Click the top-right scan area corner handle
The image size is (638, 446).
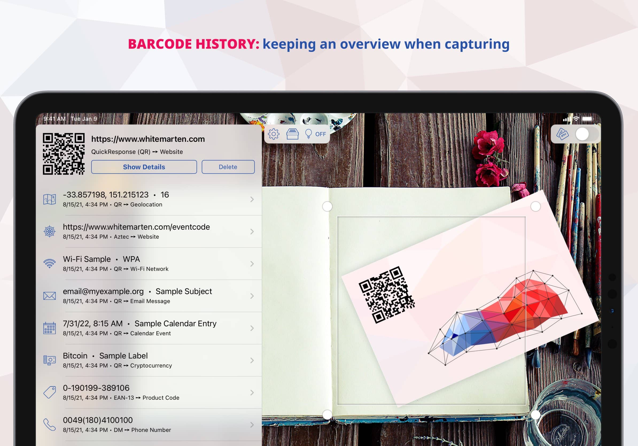click(x=535, y=207)
